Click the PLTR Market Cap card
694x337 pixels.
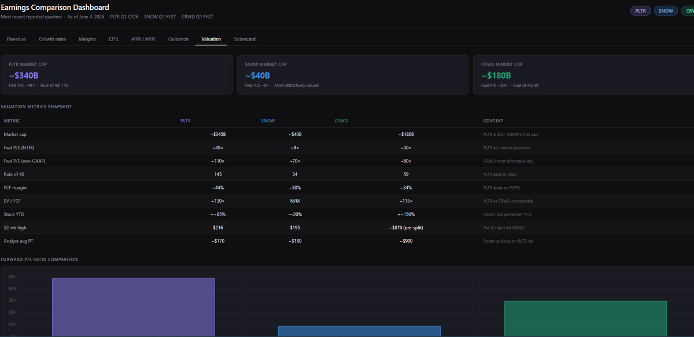click(117, 75)
